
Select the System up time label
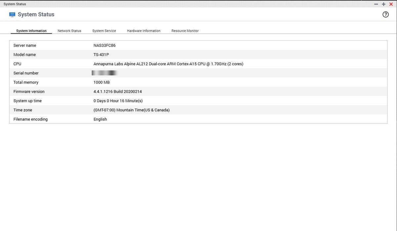(x=27, y=101)
